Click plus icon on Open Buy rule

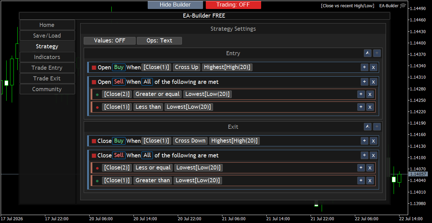[x=364, y=67]
